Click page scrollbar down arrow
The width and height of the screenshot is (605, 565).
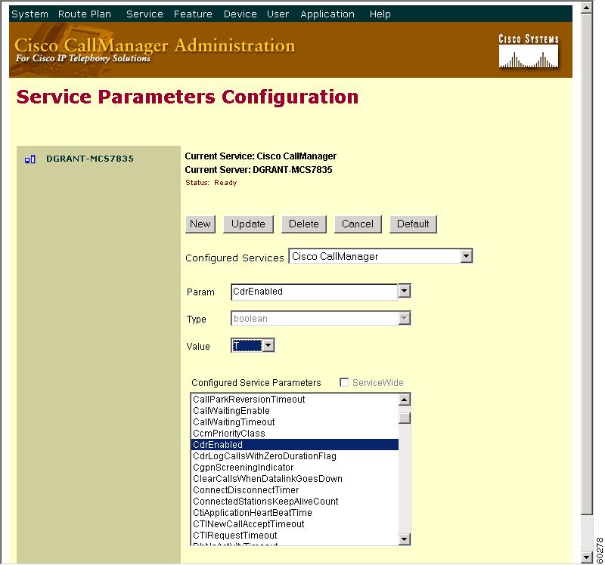[x=587, y=557]
